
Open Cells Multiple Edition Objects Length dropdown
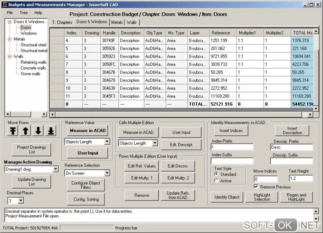(155, 143)
